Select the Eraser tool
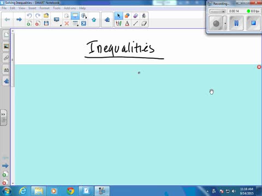Viewport: 262px width, 196px height. point(135,16)
